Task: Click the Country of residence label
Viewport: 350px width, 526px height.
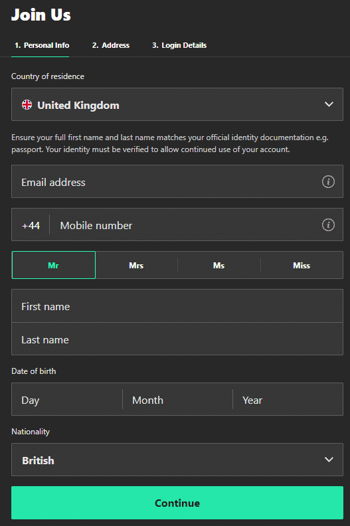Action: coord(48,76)
